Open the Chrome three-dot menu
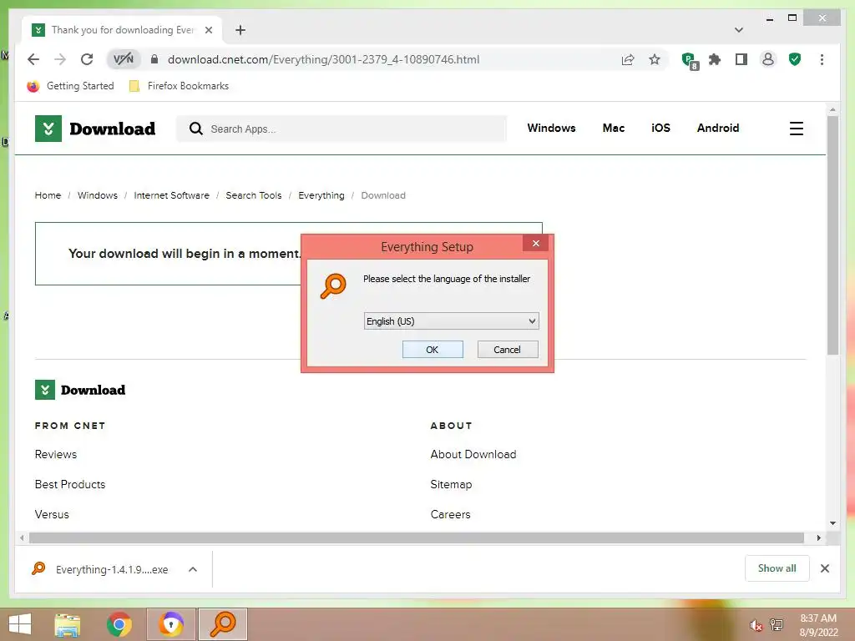Viewport: 855px width, 641px height. tap(822, 59)
